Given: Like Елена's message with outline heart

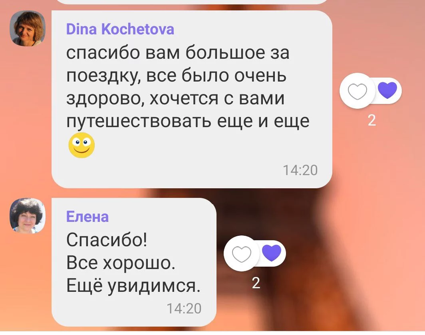Looking at the screenshot, I should click(242, 253).
